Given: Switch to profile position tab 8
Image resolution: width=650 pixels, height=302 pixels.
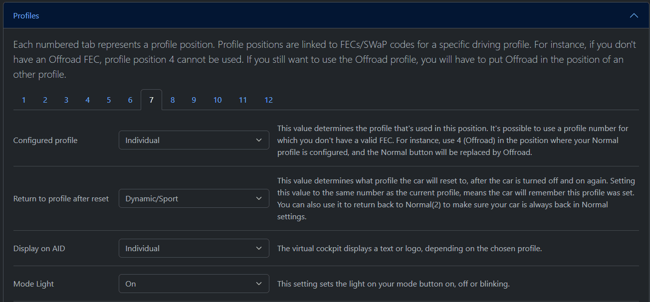Looking at the screenshot, I should point(173,100).
